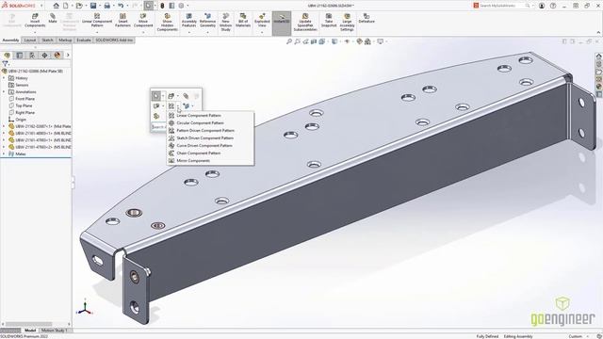Viewport: 603px width, 339px height.
Task: Select the Mate tool in ribbon
Action: pyautogui.click(x=53, y=19)
